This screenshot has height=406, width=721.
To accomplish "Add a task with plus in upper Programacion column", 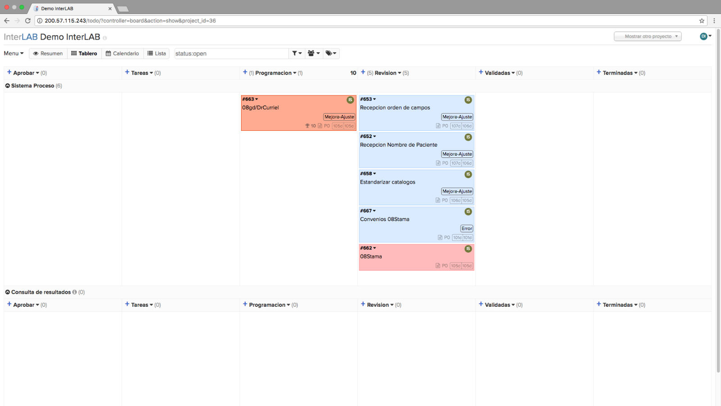I will (x=245, y=72).
